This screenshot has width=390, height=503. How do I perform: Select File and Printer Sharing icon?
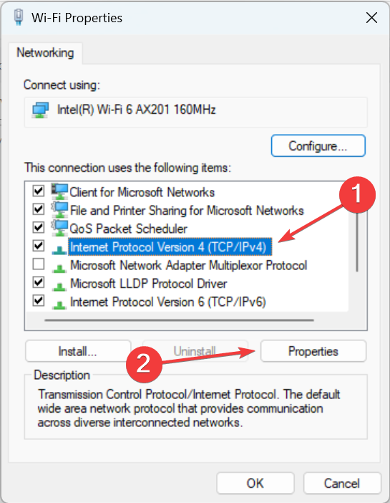pos(59,210)
